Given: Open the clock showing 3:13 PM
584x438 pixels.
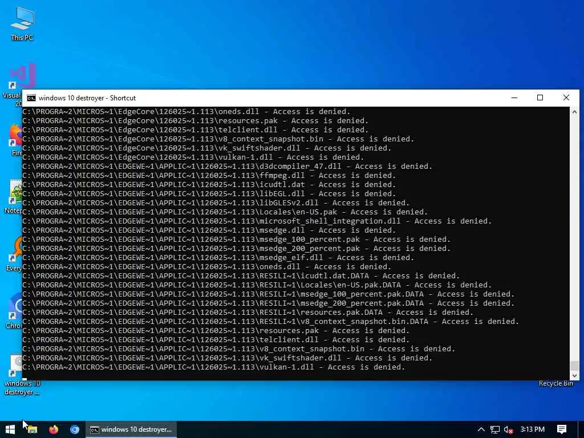Looking at the screenshot, I should pos(533,429).
